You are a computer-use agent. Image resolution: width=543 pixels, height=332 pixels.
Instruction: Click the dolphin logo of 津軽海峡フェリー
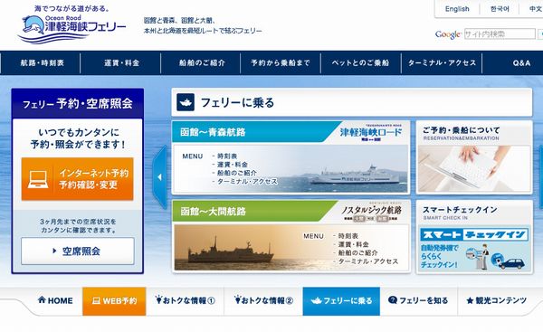point(33,25)
